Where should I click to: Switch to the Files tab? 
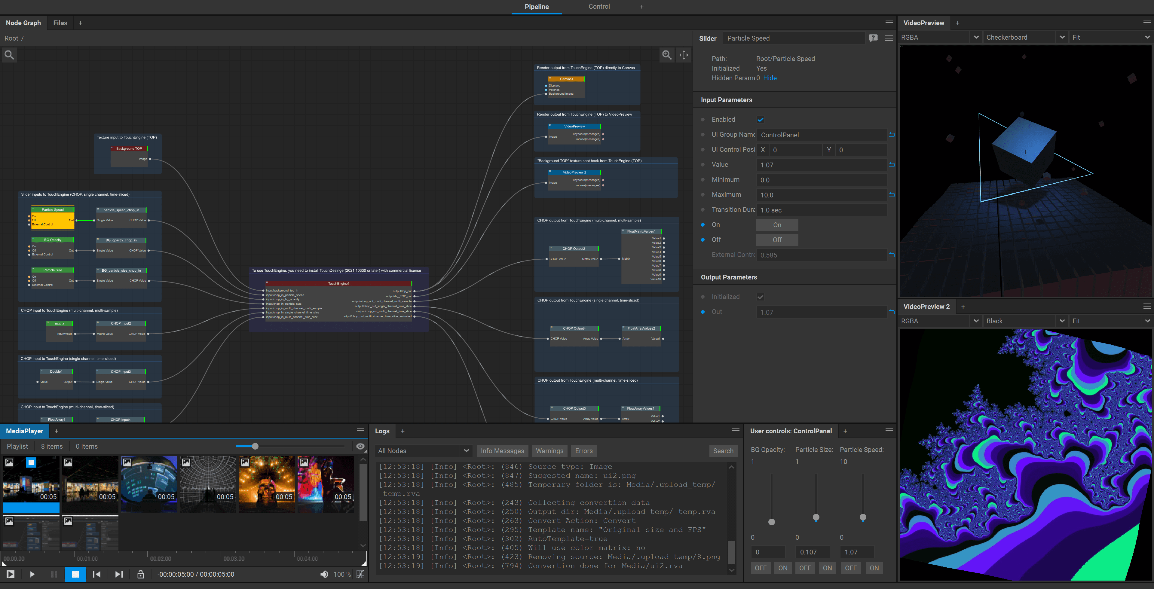coord(60,23)
